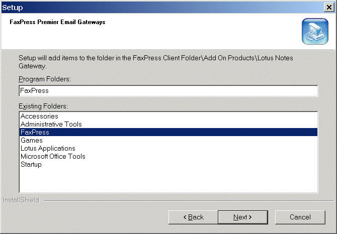
Task: Continue setup with the Next button
Action: 243,217
